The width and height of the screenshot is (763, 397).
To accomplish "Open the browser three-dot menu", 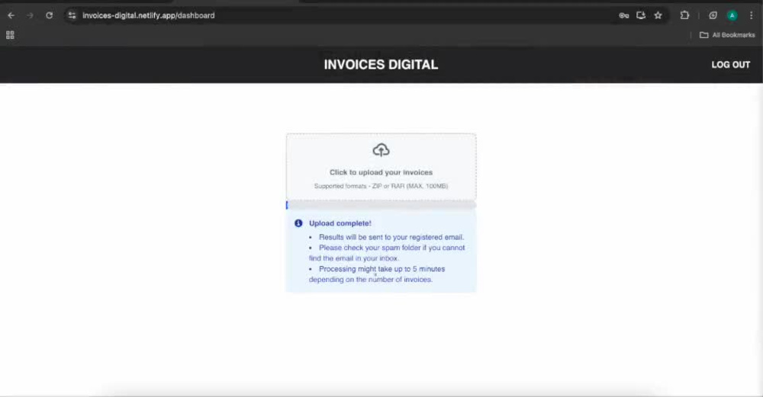I will [x=752, y=15].
